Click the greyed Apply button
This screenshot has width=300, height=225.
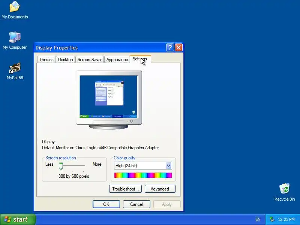click(167, 204)
